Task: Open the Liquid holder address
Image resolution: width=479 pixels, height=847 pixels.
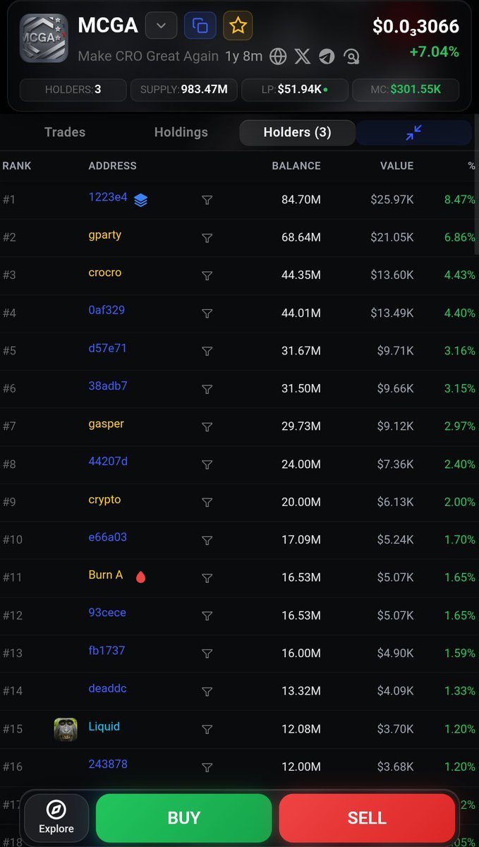Action: click(104, 726)
